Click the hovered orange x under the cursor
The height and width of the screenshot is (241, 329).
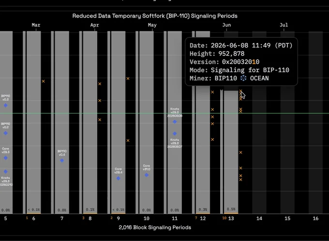(x=240, y=91)
